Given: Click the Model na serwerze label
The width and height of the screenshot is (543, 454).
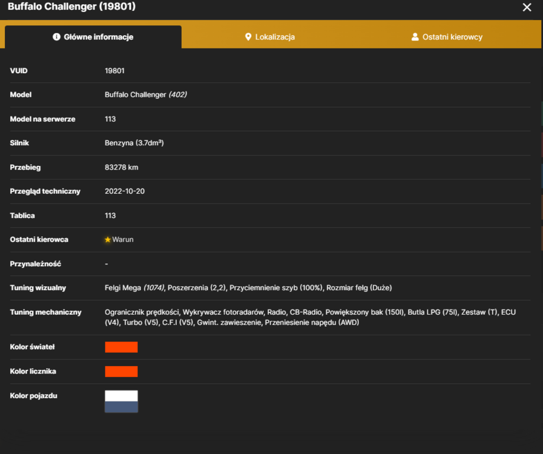Looking at the screenshot, I should [42, 119].
